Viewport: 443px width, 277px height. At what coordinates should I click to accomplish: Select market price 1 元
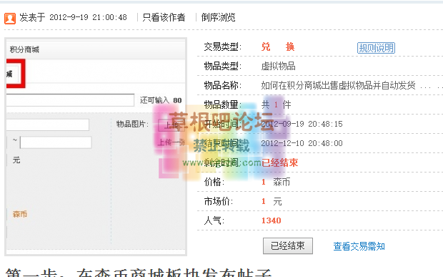click(x=272, y=201)
